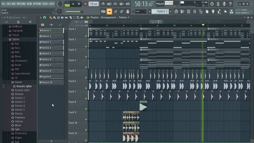Click the green playhead marker on timeline

pyautogui.click(x=203, y=25)
